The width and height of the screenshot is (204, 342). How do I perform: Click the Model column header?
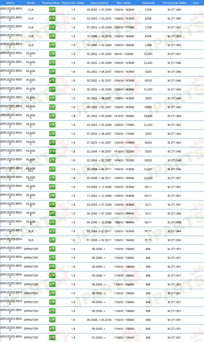pos(31,3)
